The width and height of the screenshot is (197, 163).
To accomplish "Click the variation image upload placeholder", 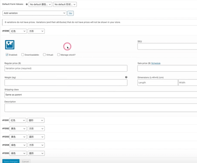I will [10, 45].
